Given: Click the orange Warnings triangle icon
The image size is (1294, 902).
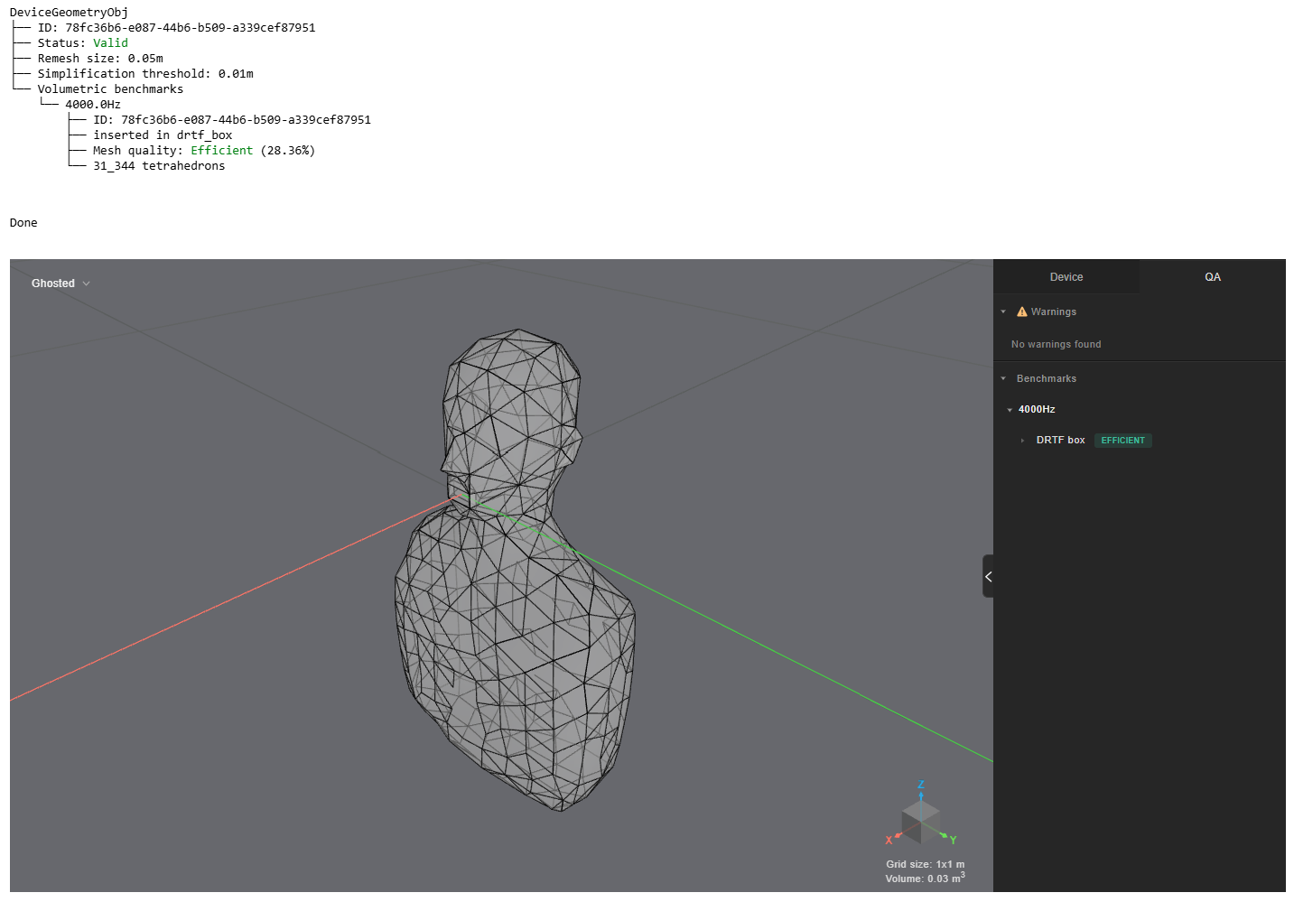Looking at the screenshot, I should [1022, 312].
